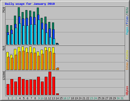Viewport: 130px width, 101px height.
Task: Click day 28 on the x-axis
Action: [x=110, y=98]
